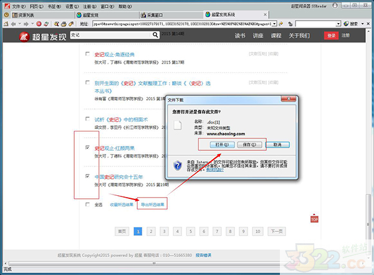Uncheck the 中国史记研究会十五年 checkbox
This screenshot has width=374, height=275.
click(87, 176)
